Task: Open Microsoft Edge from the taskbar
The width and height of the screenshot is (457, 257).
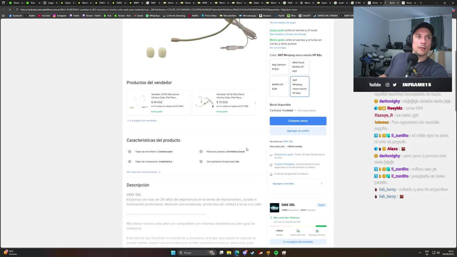Action: tap(237, 253)
